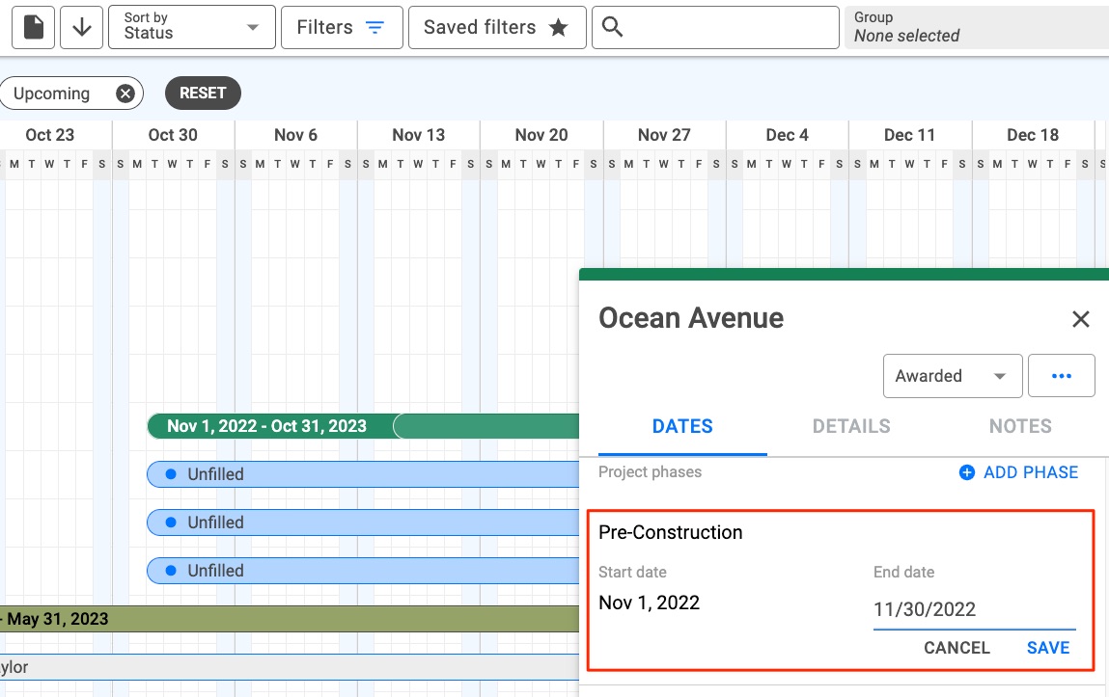Switch to the NOTES tab
1109x697 pixels.
(x=1020, y=426)
